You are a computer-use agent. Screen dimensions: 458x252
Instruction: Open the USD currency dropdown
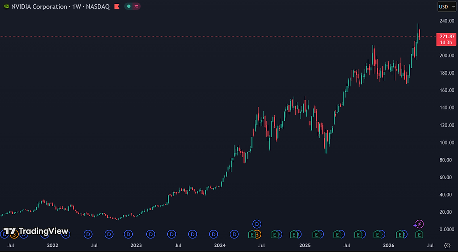[x=447, y=7]
